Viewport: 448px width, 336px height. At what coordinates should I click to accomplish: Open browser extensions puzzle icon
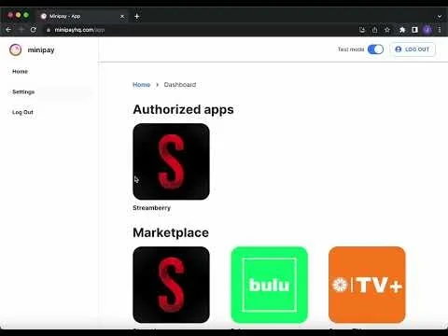pos(402,30)
